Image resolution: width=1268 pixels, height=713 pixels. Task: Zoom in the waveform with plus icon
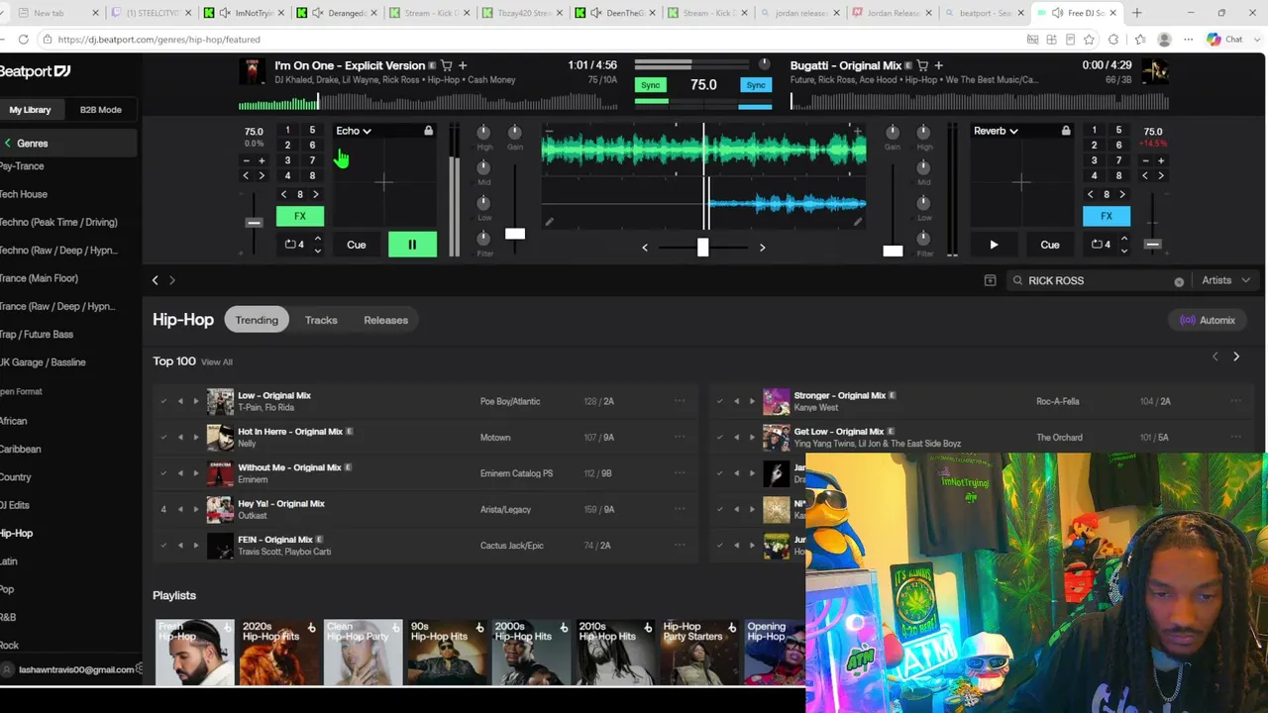click(857, 129)
